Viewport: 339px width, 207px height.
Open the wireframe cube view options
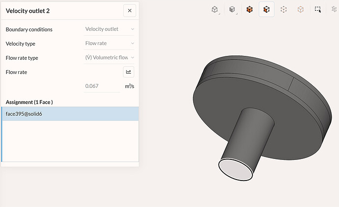click(215, 9)
